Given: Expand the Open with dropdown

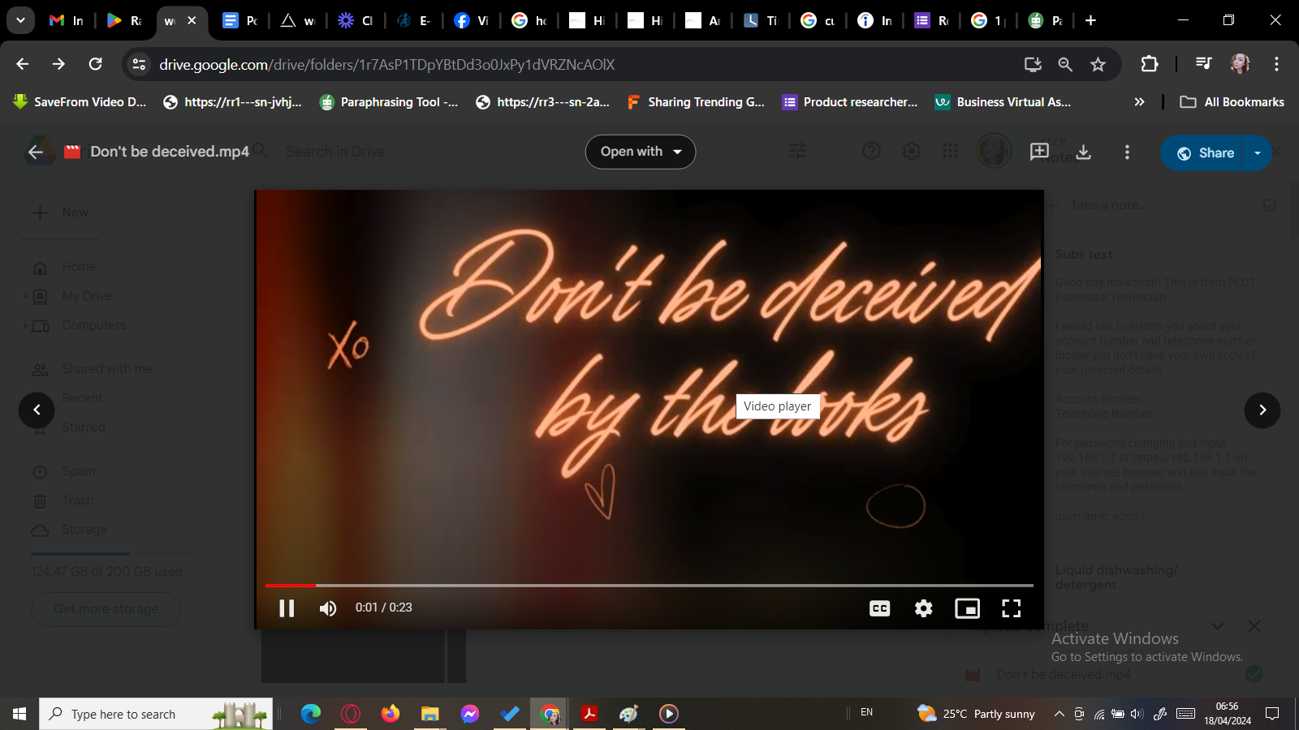Looking at the screenshot, I should [641, 152].
